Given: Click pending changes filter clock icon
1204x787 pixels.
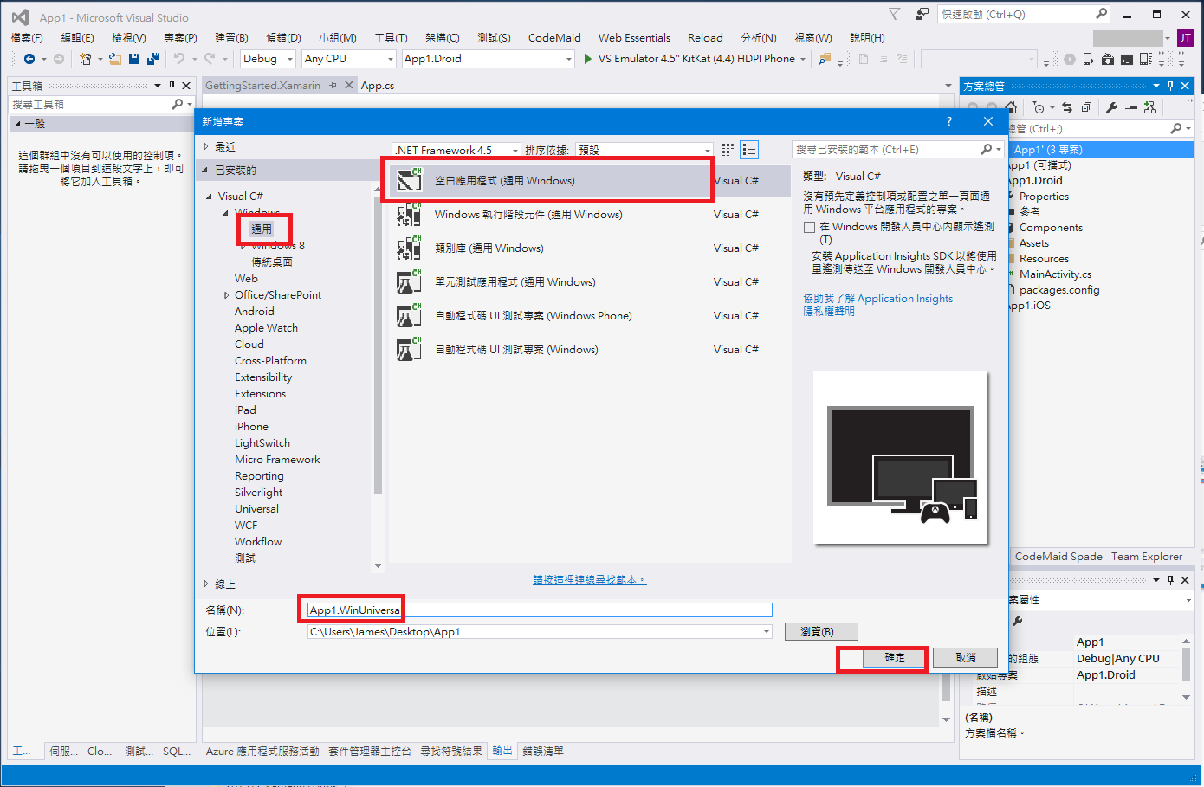Looking at the screenshot, I should click(x=1039, y=107).
